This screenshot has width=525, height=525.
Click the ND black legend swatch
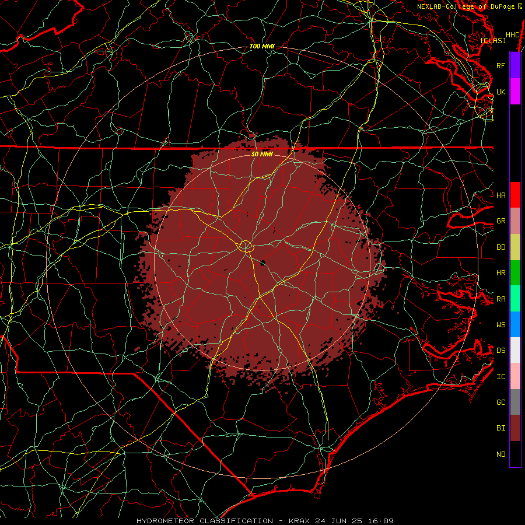point(515,454)
